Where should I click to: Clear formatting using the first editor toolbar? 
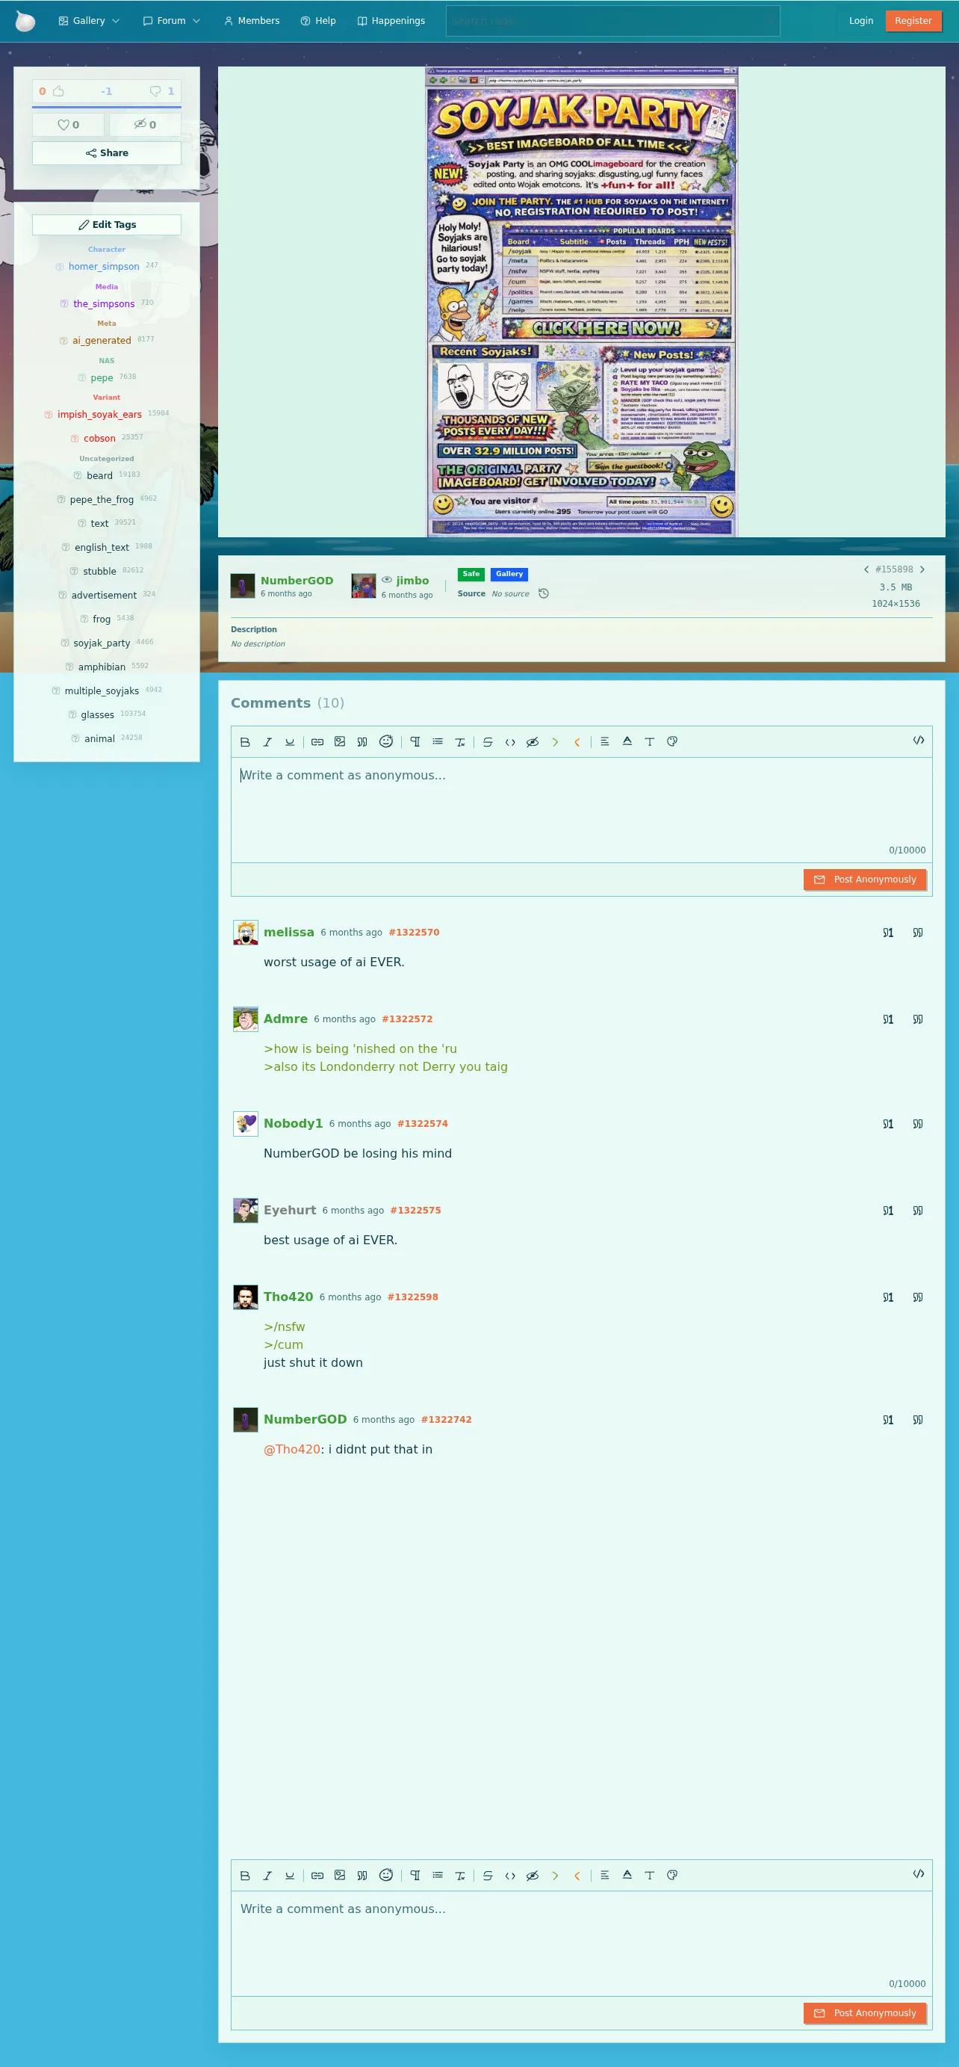point(460,741)
